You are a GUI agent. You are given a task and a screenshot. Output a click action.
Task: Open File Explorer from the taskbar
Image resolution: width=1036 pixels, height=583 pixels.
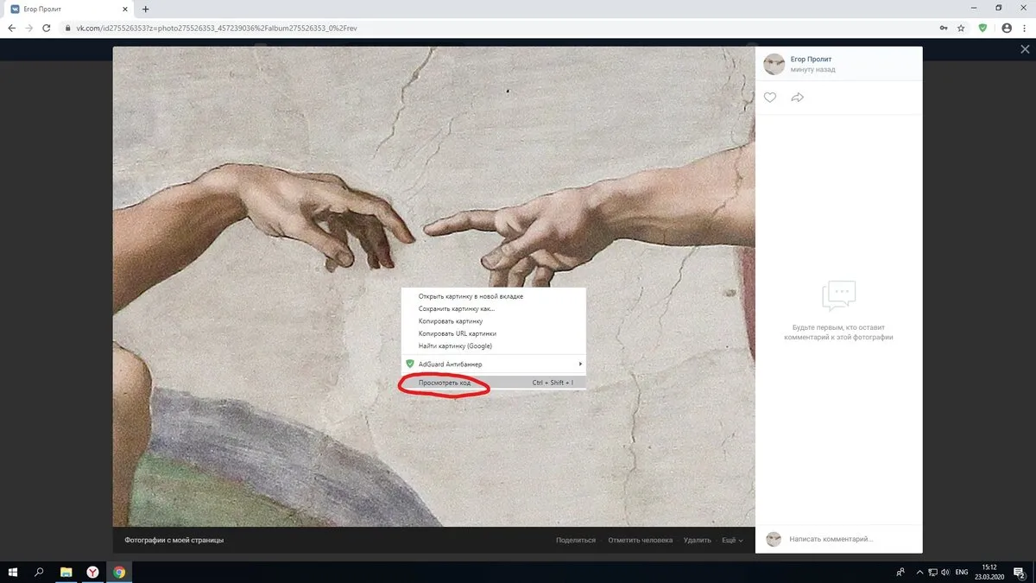click(66, 572)
